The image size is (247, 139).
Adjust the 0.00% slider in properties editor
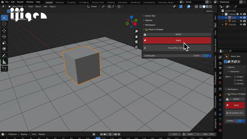click(230, 121)
